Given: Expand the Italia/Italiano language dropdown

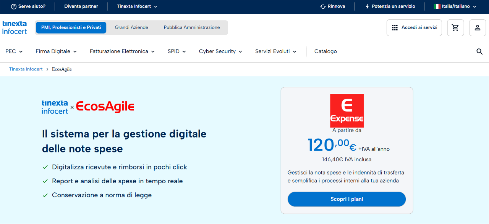Looking at the screenshot, I should tap(455, 6).
